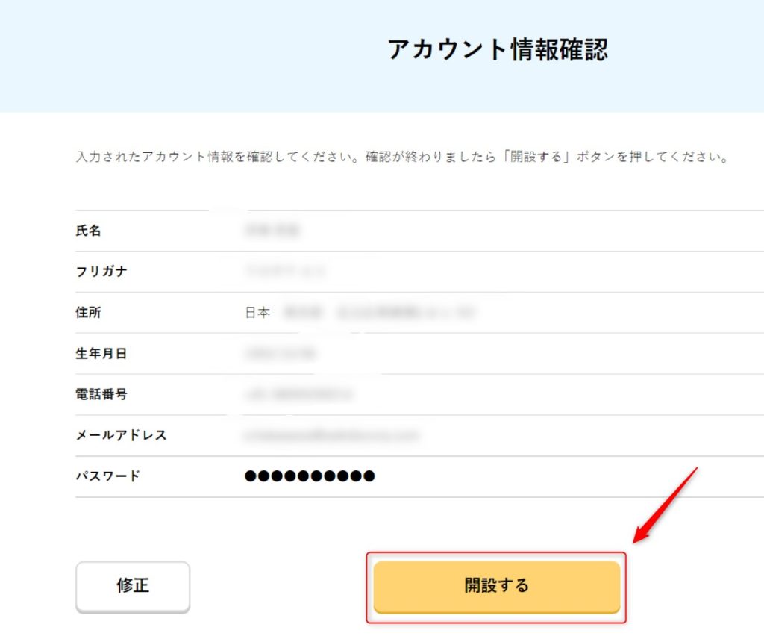Click the blurred street address after 日本
The image size is (764, 639).
click(x=379, y=313)
